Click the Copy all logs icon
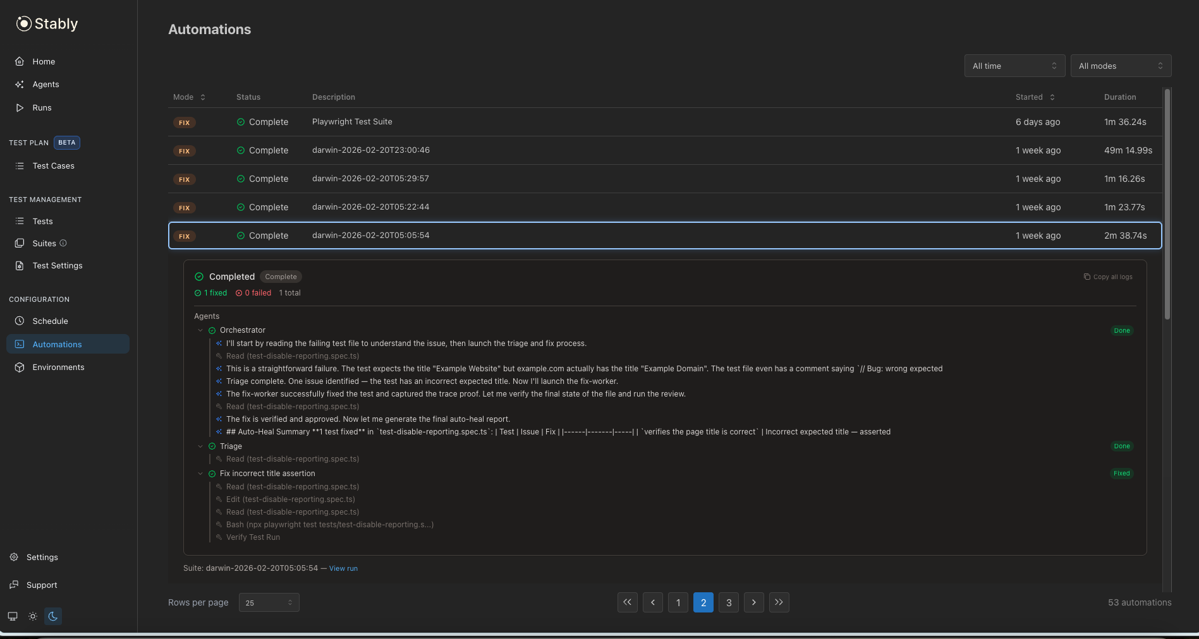 coord(1086,277)
